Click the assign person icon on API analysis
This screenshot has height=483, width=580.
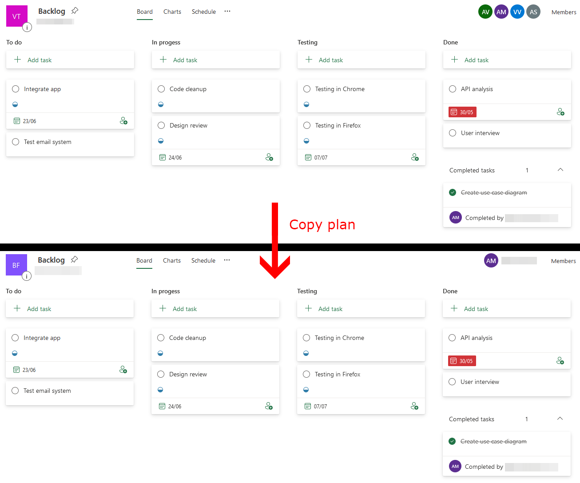click(x=560, y=112)
